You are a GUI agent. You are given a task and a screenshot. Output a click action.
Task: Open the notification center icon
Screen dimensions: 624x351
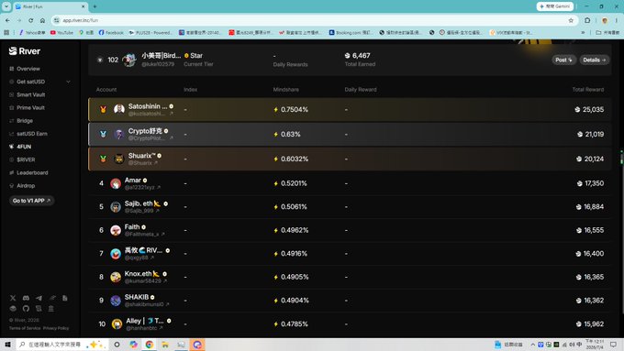pyautogui.click(x=614, y=345)
